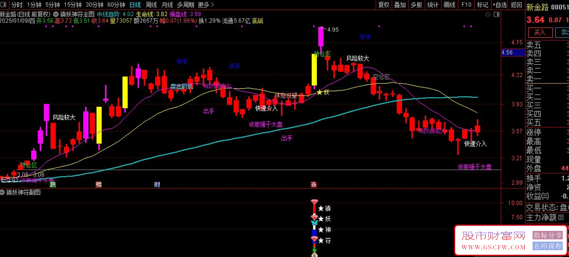Click the 财 event marker
The width and height of the screenshot is (569, 257).
click(x=157, y=184)
